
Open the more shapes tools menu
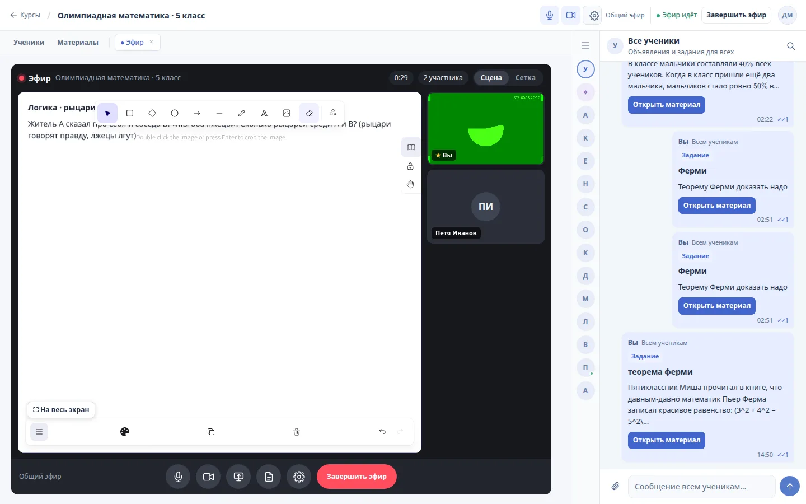(333, 113)
